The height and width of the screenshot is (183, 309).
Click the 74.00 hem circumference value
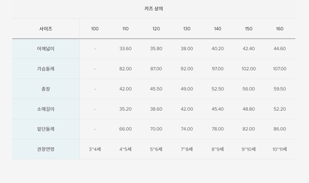click(x=187, y=129)
